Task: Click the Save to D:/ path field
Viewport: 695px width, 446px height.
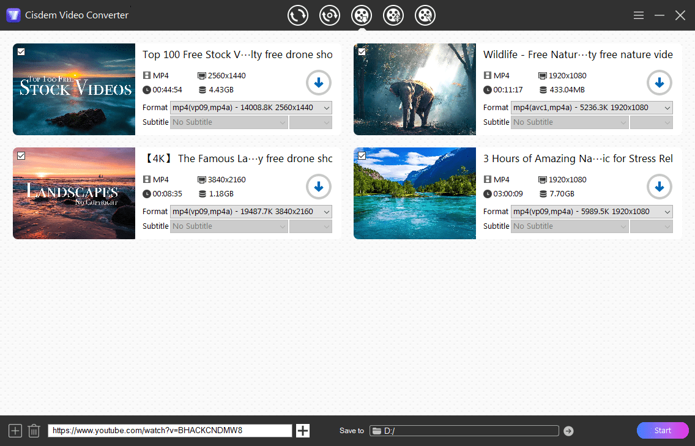Action: pos(464,431)
